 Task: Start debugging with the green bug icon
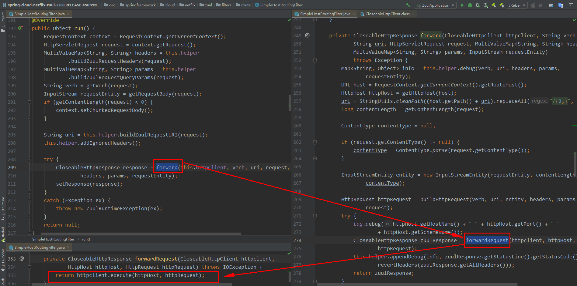pyautogui.click(x=470, y=5)
